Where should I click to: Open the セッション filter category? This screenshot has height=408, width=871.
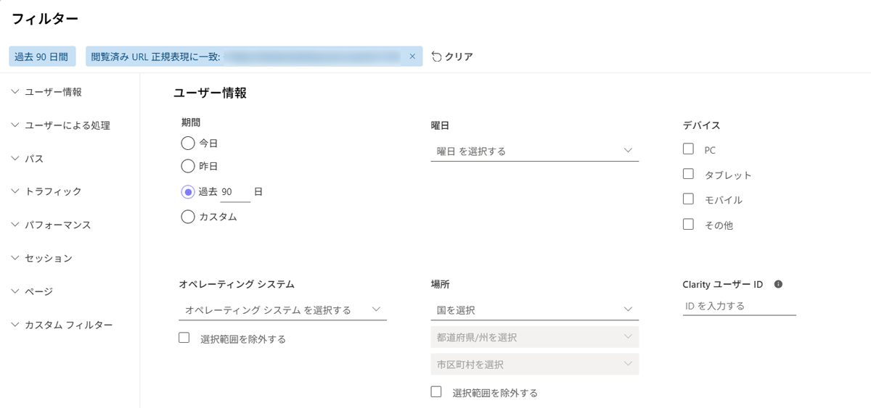coord(48,258)
